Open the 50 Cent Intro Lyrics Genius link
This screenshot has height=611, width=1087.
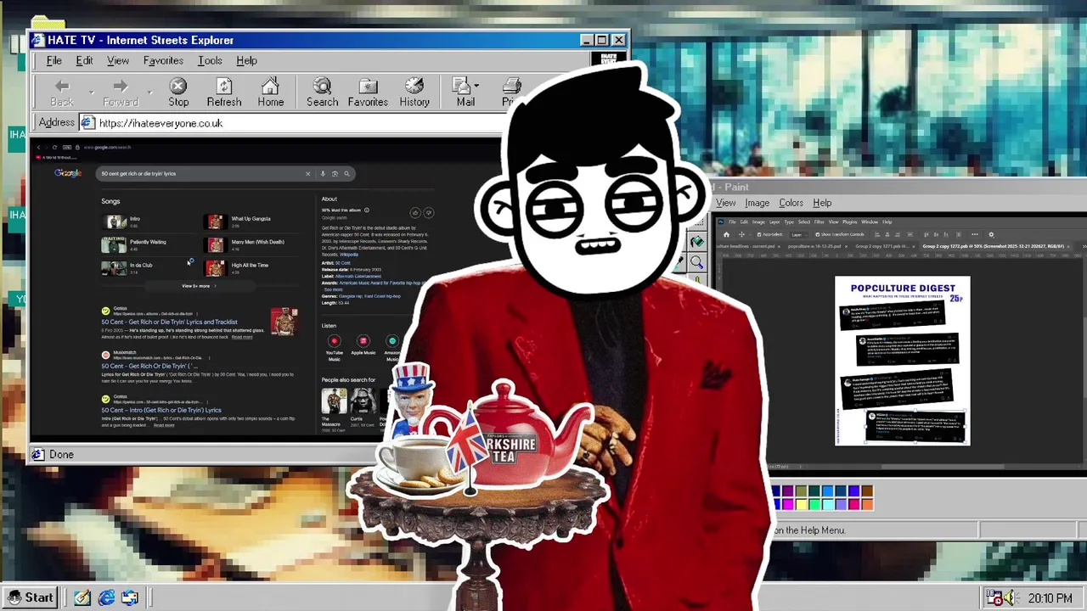[x=161, y=410]
